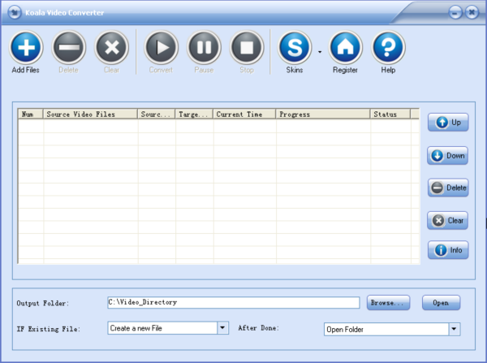Hit the Stop toolbar icon
Screen dimensions: 487x363
point(247,48)
